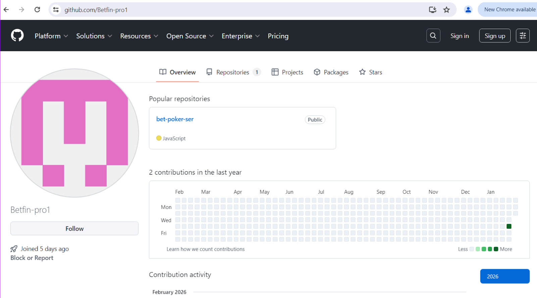Click the Popular repositories heading
537x298 pixels.
click(x=180, y=99)
